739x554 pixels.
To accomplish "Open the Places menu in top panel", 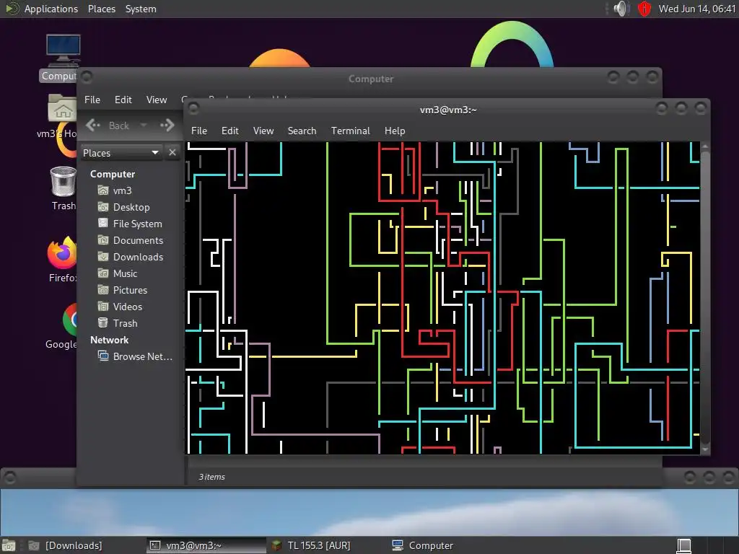I will pyautogui.click(x=102, y=9).
